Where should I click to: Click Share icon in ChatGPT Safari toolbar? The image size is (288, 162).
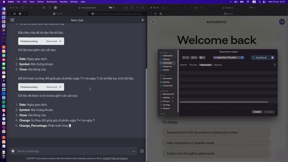coord(132,8)
